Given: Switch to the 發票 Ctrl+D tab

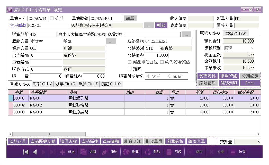Looking at the screenshot, I should [x=65, y=84].
